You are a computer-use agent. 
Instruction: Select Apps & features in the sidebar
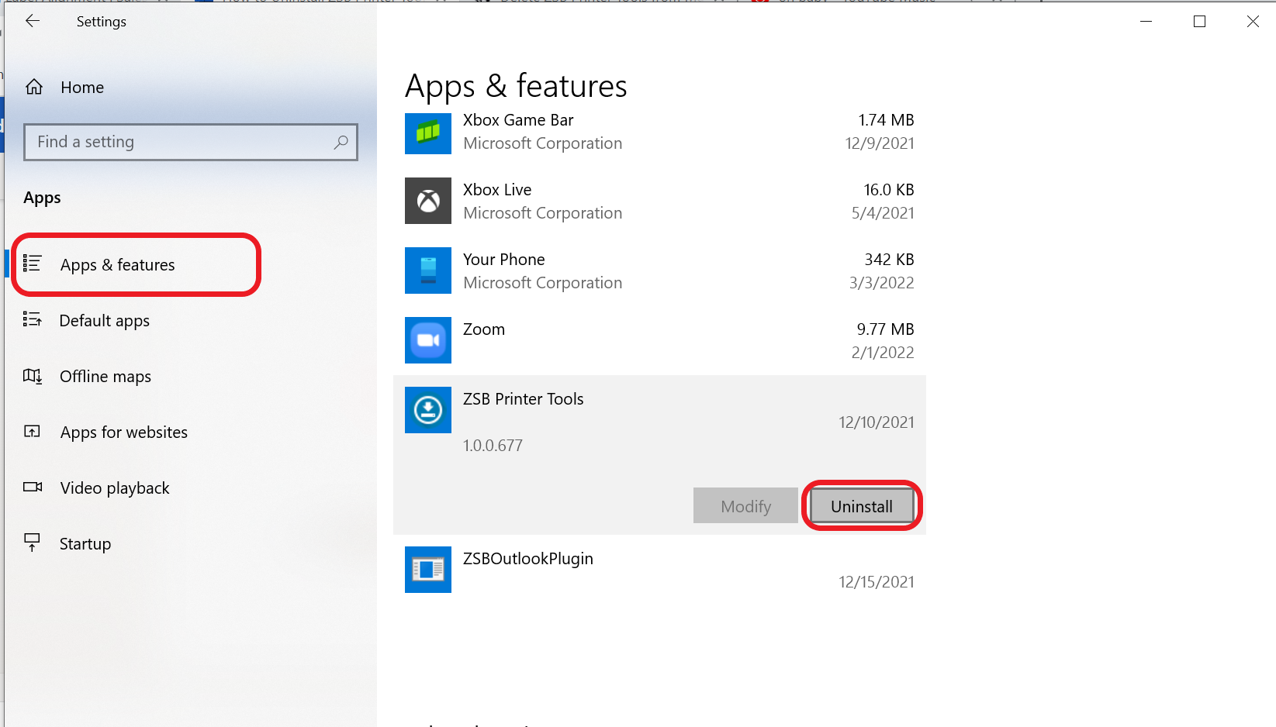pyautogui.click(x=117, y=264)
